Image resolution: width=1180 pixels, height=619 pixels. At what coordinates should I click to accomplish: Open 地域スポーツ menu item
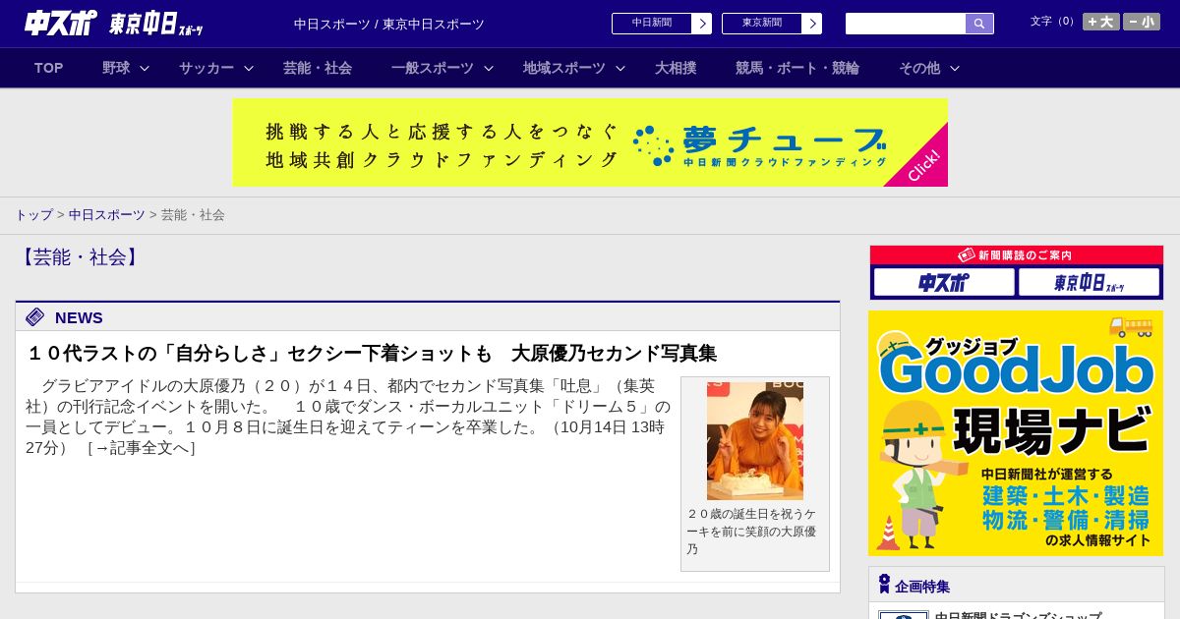564,68
